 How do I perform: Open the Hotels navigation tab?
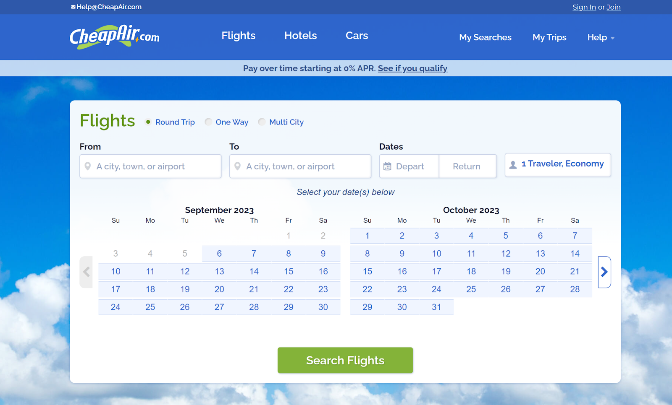(301, 36)
